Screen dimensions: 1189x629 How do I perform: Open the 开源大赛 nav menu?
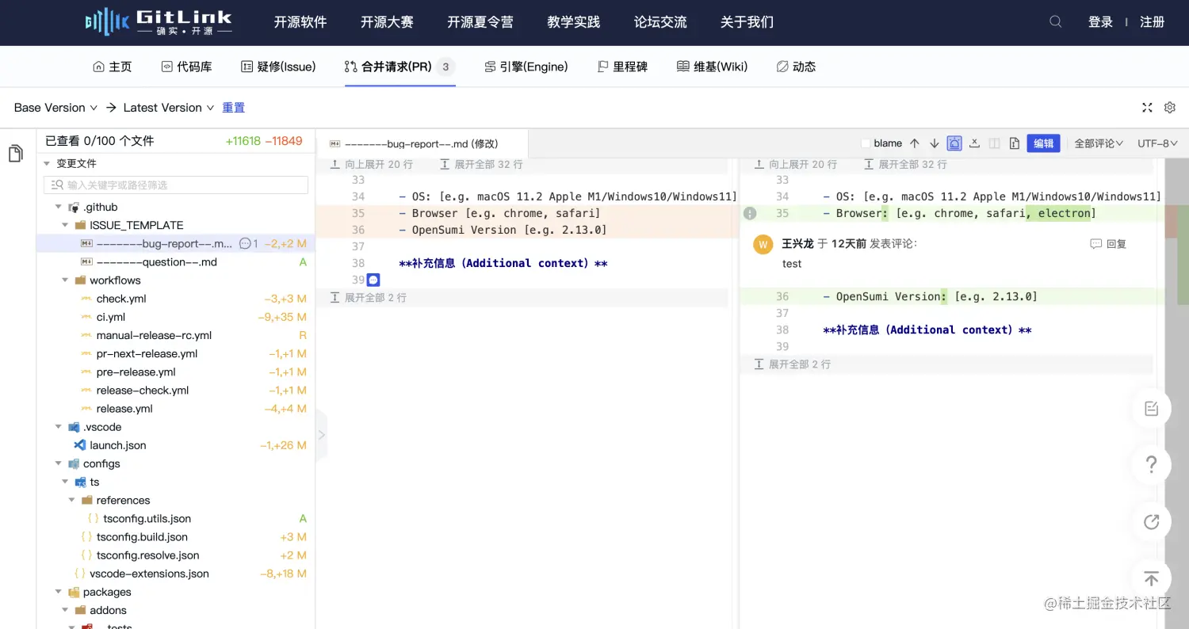[387, 22]
